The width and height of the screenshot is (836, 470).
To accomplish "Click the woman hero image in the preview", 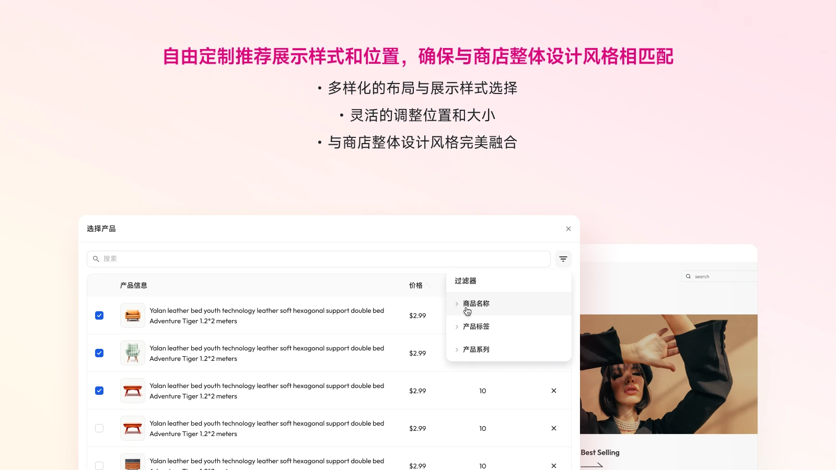I will (x=669, y=374).
